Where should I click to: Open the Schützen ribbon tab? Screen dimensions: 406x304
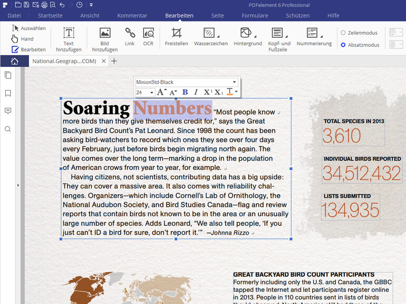coord(297,16)
